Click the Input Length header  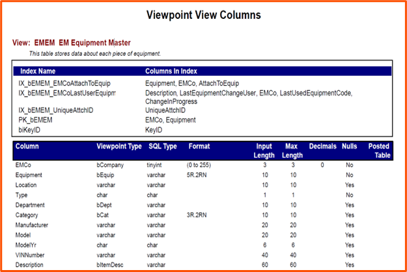tap(264, 151)
